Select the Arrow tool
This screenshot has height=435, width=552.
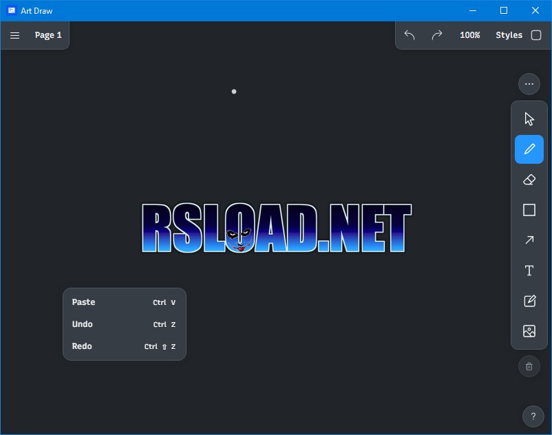[529, 240]
